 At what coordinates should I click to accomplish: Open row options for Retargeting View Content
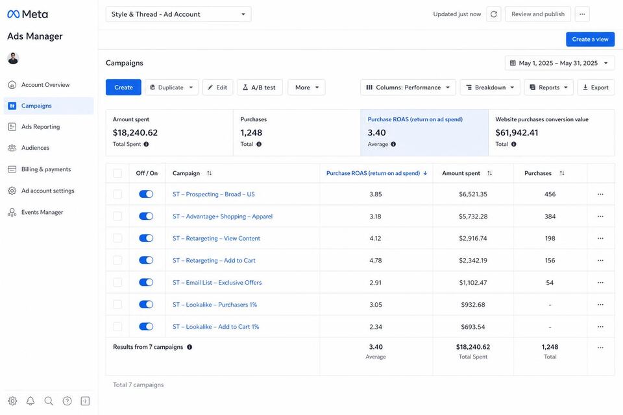(600, 238)
